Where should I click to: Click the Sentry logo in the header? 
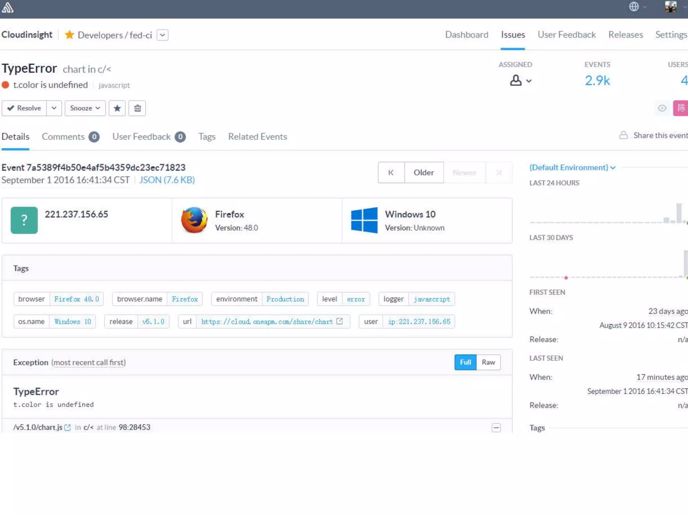[x=7, y=7]
